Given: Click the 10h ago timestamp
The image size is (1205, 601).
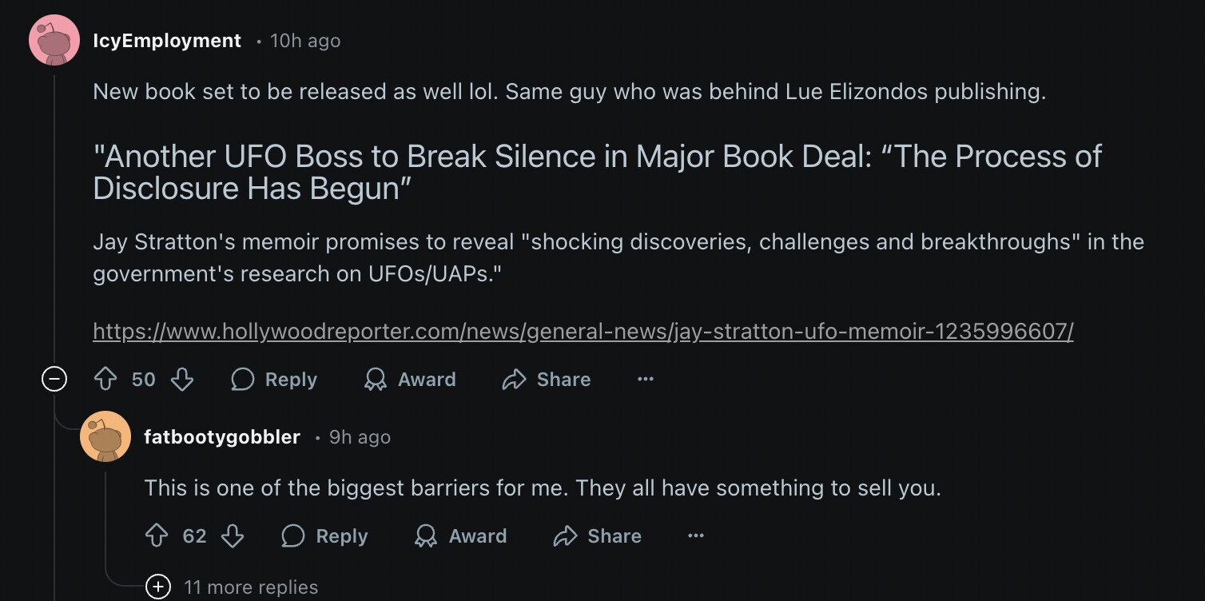Looking at the screenshot, I should (x=305, y=41).
